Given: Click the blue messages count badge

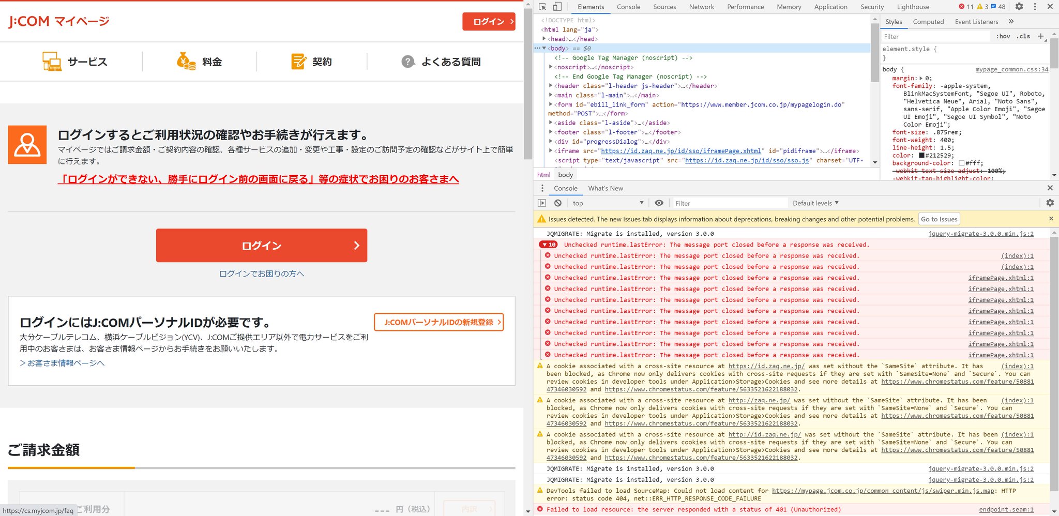Looking at the screenshot, I should [x=998, y=7].
